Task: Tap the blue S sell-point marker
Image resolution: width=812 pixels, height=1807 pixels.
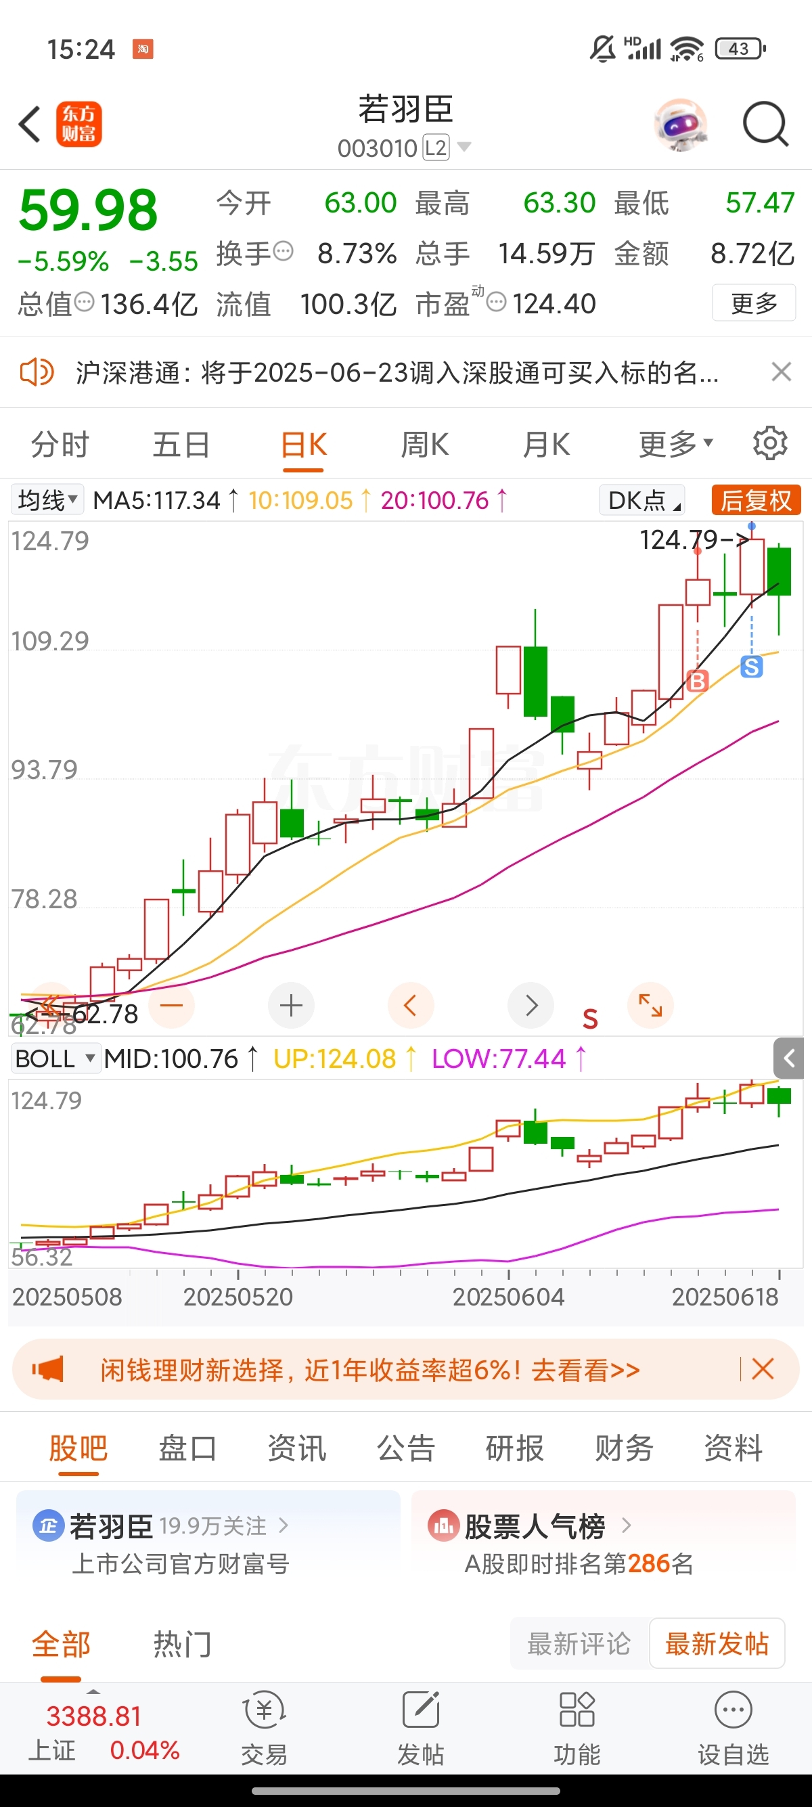Action: (x=752, y=667)
